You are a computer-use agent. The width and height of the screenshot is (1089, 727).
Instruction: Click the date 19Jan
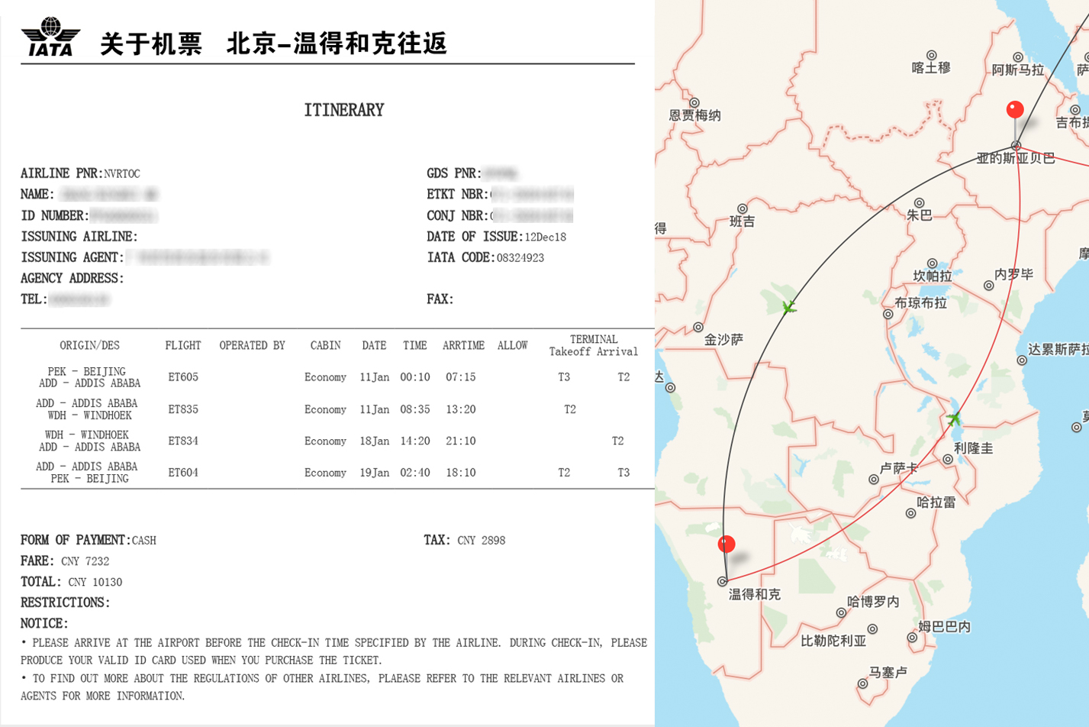[x=375, y=473]
